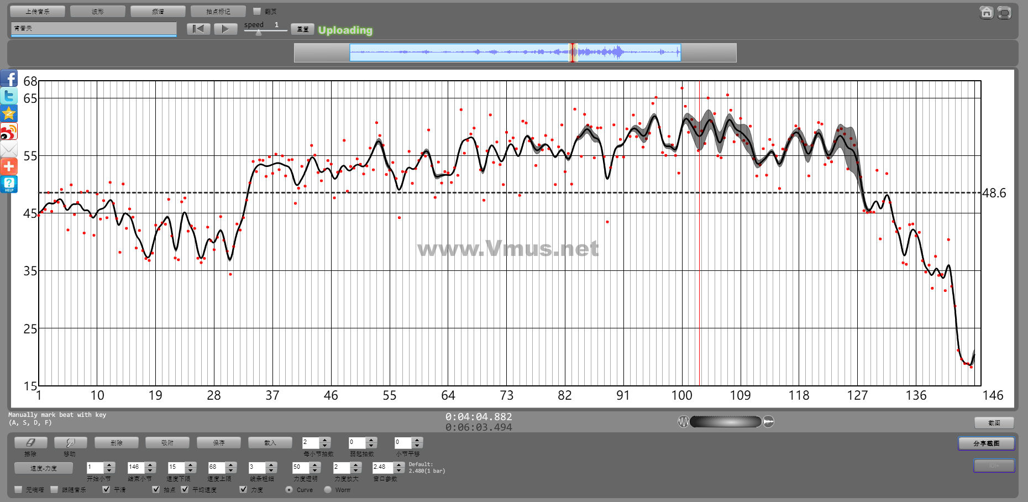Image resolution: width=1028 pixels, height=502 pixels.
Task: Share to Weibo with the sidebar icon
Action: click(x=9, y=132)
